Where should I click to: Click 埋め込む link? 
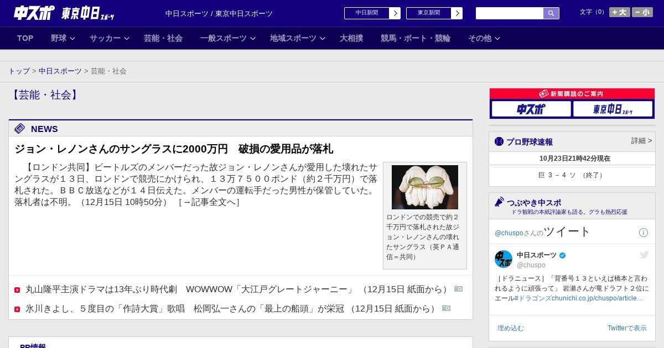510,328
